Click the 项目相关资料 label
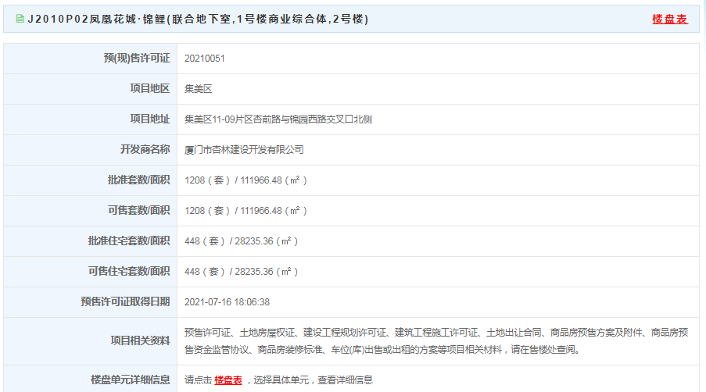 coord(140,341)
